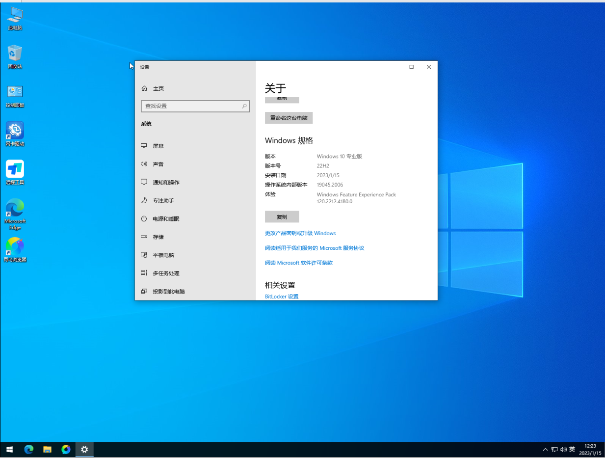Click the taskbar clock showing 12:23

(589, 449)
